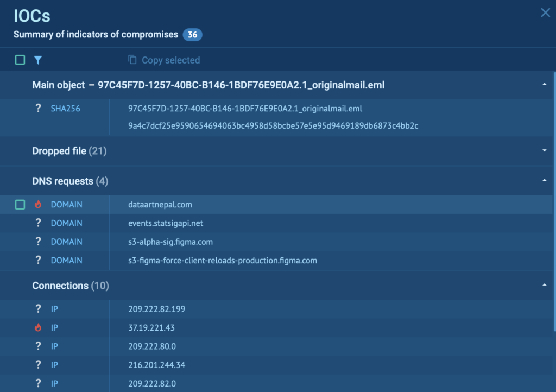This screenshot has width=556, height=392.
Task: Click DOMAIN label of events.statsigapi.net row
Action: (x=66, y=223)
